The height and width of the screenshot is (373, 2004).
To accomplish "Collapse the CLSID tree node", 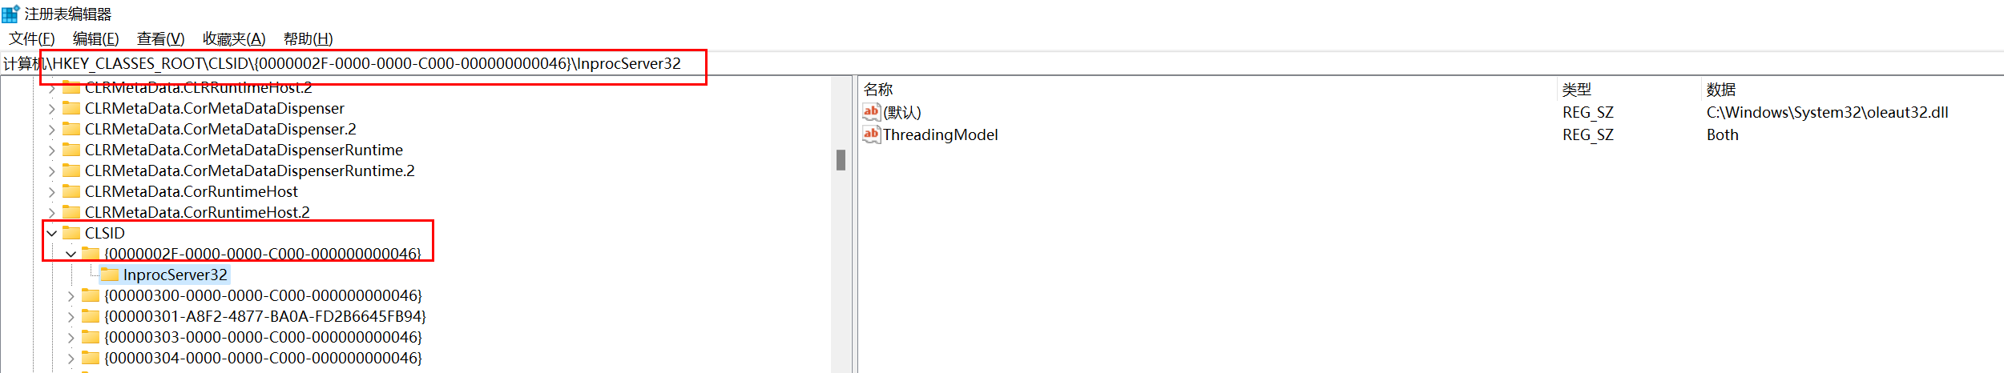I will tap(52, 234).
